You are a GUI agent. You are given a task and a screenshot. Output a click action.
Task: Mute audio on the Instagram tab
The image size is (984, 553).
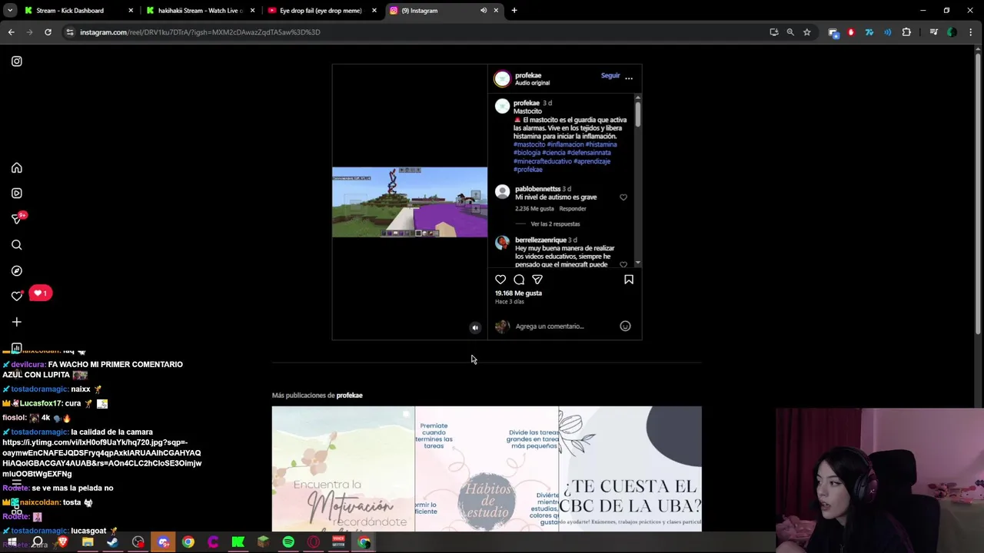click(484, 11)
